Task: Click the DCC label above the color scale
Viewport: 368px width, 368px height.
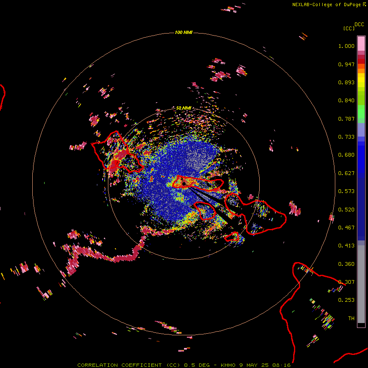Action: tap(359, 25)
